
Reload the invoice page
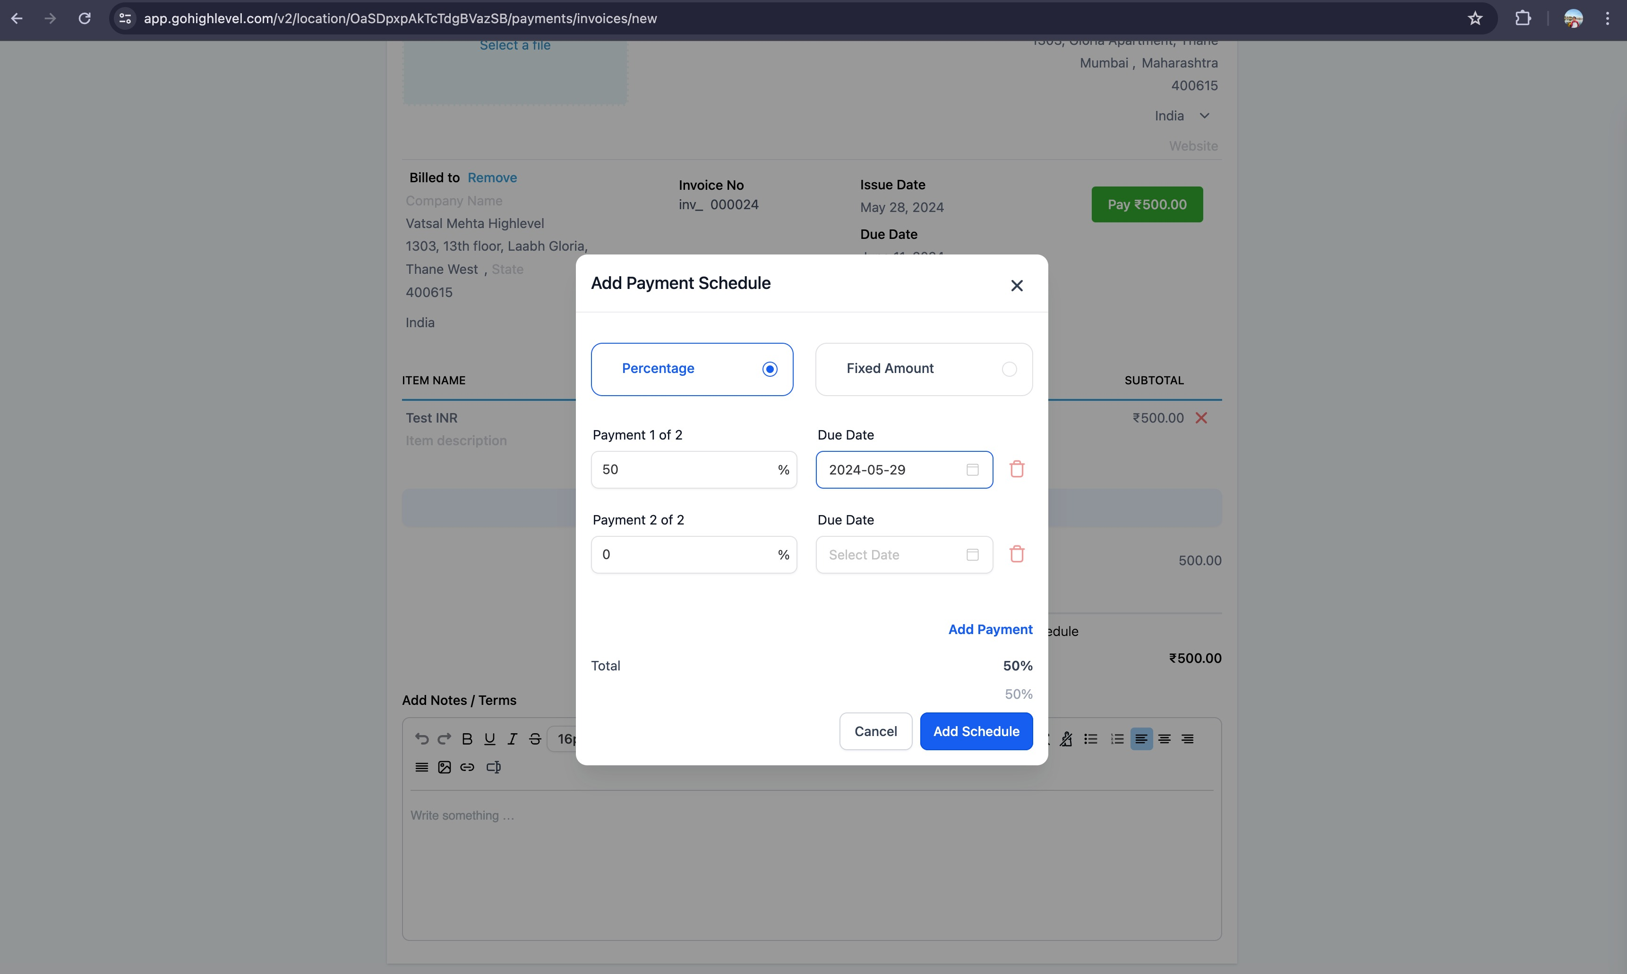85,18
